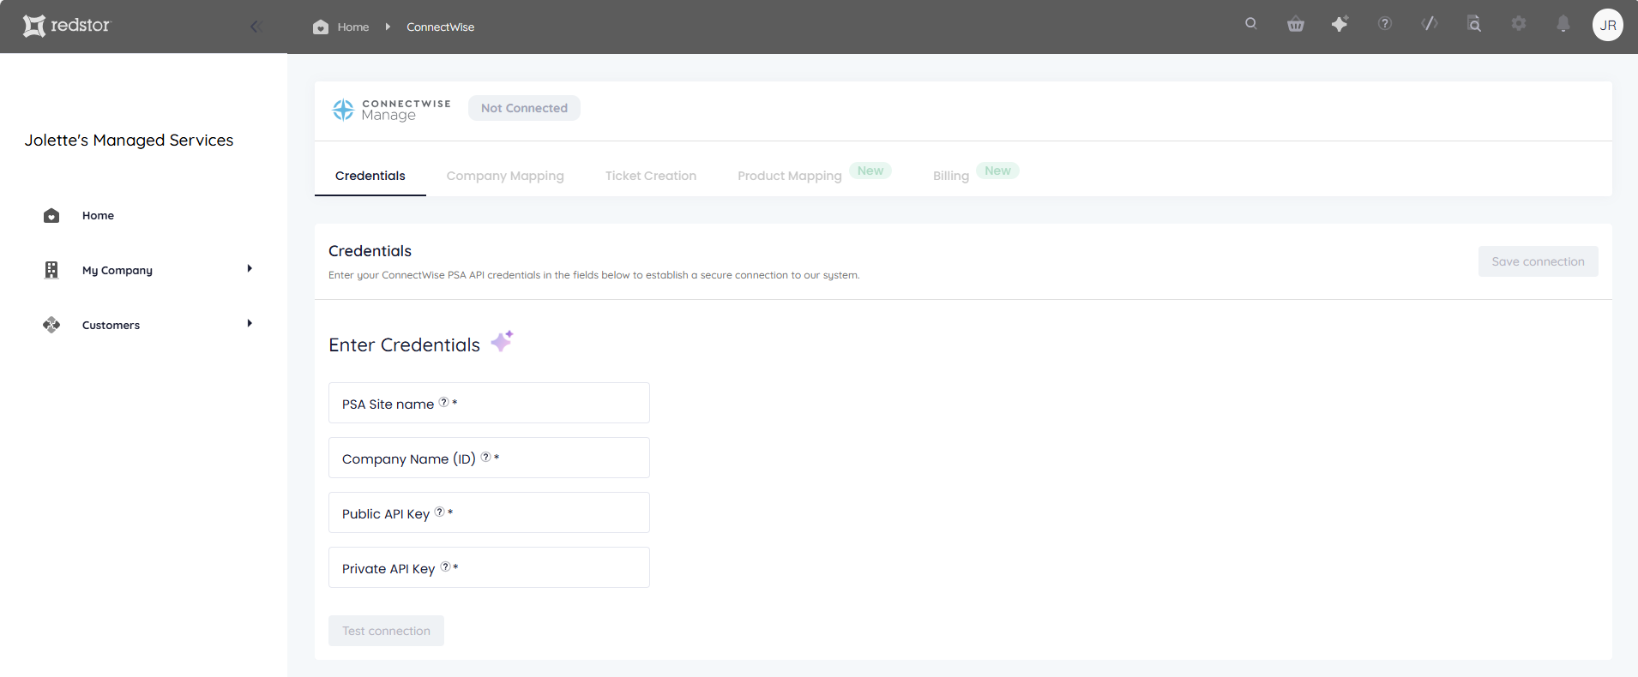
Task: Switch to the Company Mapping tab
Action: pos(505,176)
